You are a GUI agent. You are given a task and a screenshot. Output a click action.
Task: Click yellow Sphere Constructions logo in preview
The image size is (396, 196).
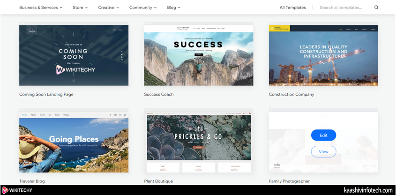pos(279,29)
